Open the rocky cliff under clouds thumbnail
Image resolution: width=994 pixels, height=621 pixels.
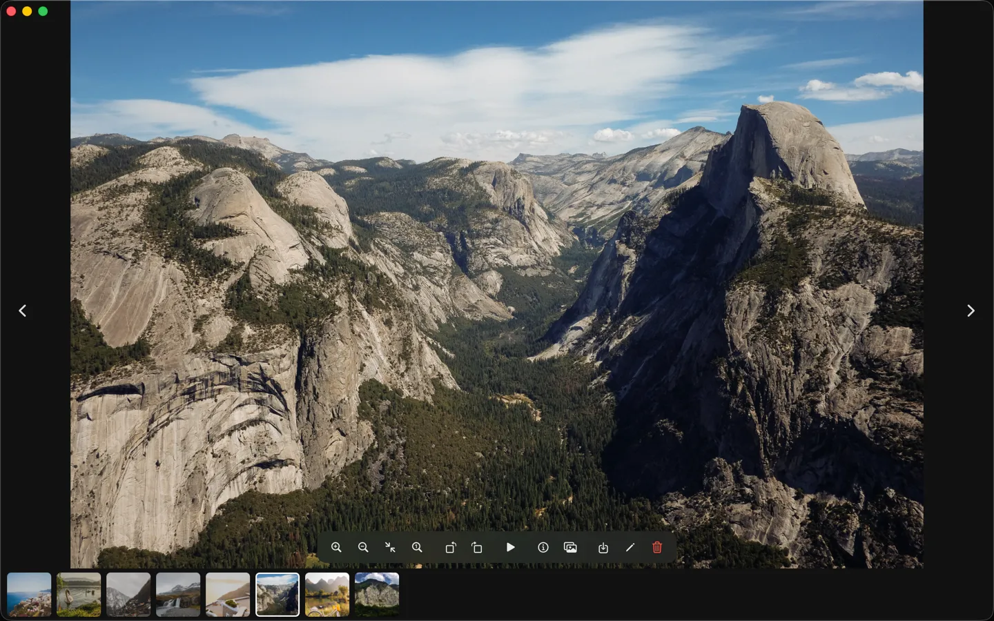tap(377, 594)
